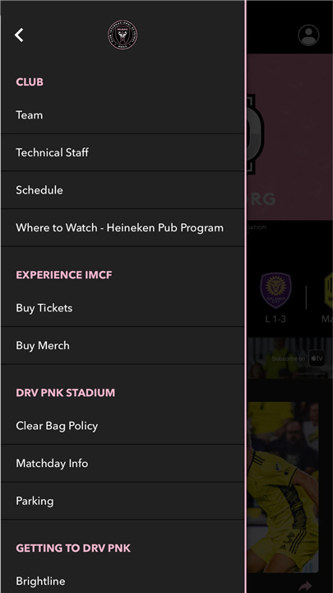Tap the share arrow icon

coord(305,586)
